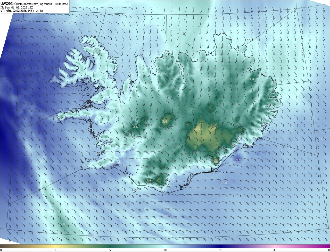This screenshot has width=330, height=252.
Task: Click the precipitable water color scale bar
Action: pyautogui.click(x=165, y=246)
